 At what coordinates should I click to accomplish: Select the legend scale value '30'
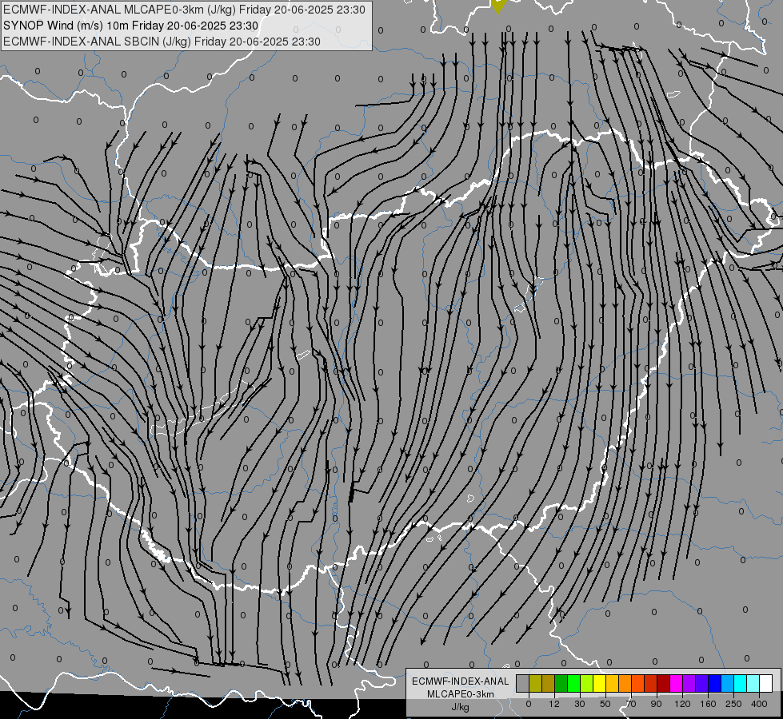[580, 704]
